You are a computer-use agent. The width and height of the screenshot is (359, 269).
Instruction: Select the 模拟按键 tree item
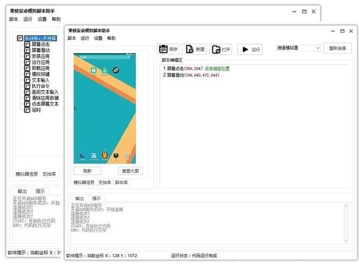pos(41,74)
